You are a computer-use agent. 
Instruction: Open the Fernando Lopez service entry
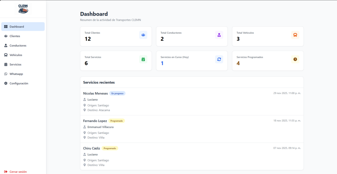pos(95,121)
